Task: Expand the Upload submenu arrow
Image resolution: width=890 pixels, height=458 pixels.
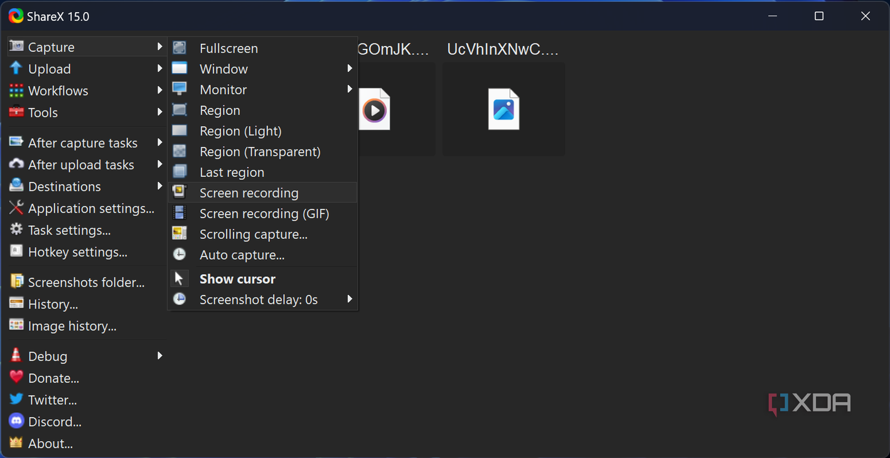Action: point(160,68)
